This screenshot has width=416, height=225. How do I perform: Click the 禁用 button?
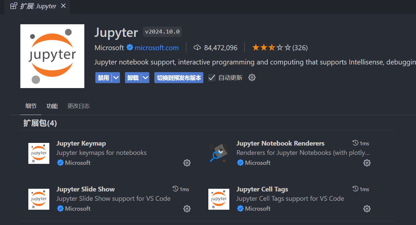pos(103,77)
